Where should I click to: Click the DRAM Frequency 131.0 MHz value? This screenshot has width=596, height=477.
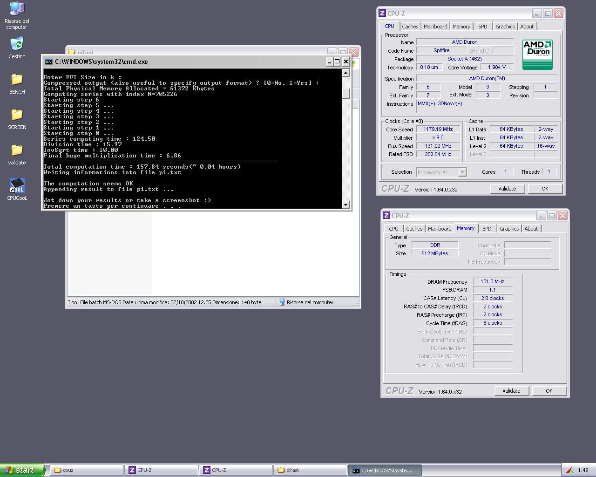tap(493, 282)
